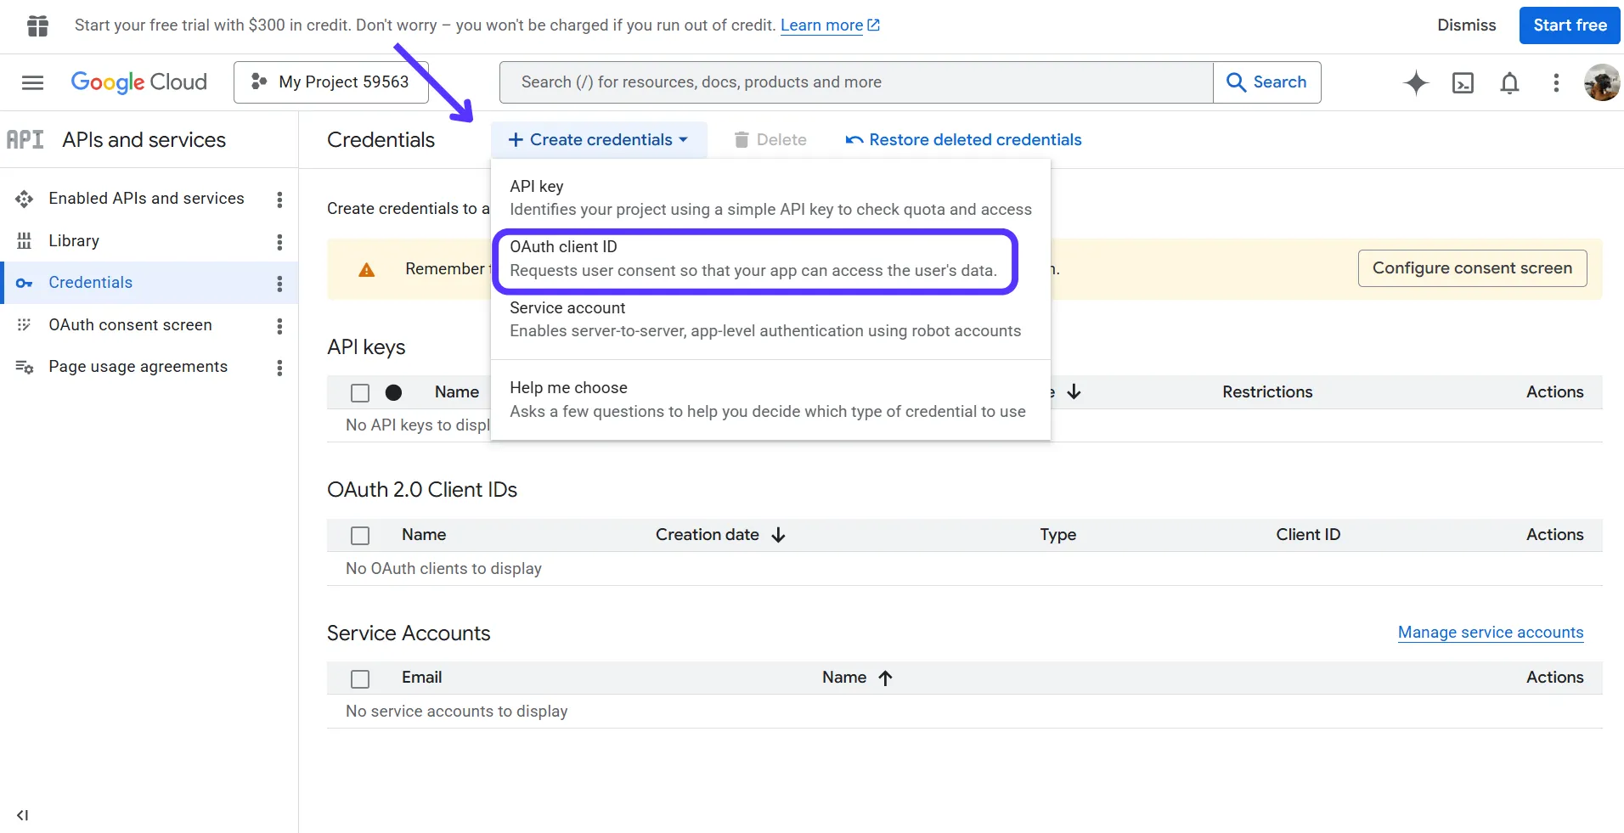Open the Create credentials dropdown
Viewport: 1624px width, 833px height.
point(599,140)
